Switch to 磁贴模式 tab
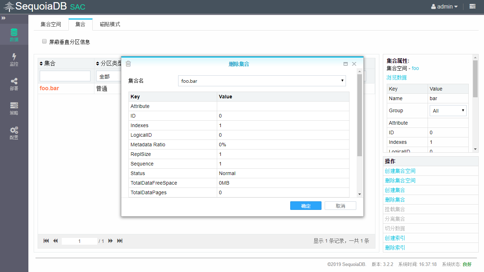This screenshot has width=484, height=272. (x=110, y=24)
